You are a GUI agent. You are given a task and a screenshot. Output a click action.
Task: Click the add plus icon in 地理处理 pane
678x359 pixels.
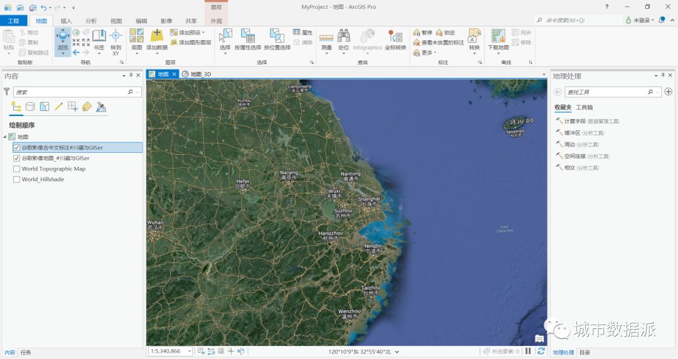point(669,91)
